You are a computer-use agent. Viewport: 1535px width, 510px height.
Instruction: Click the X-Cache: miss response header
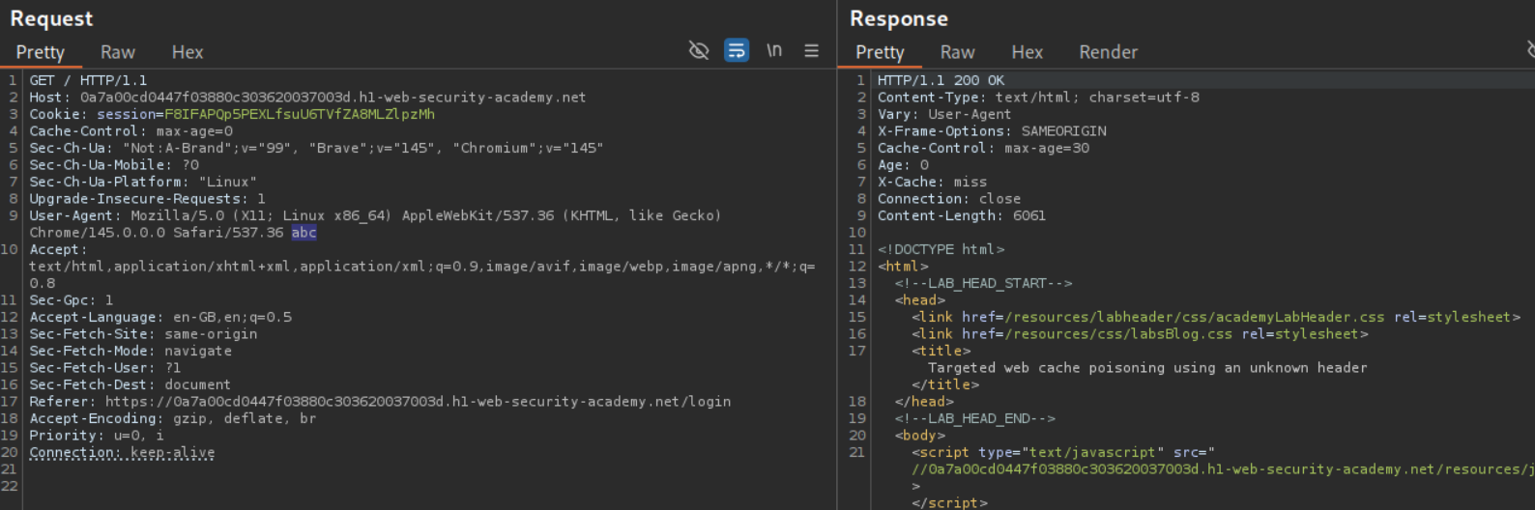tap(932, 182)
